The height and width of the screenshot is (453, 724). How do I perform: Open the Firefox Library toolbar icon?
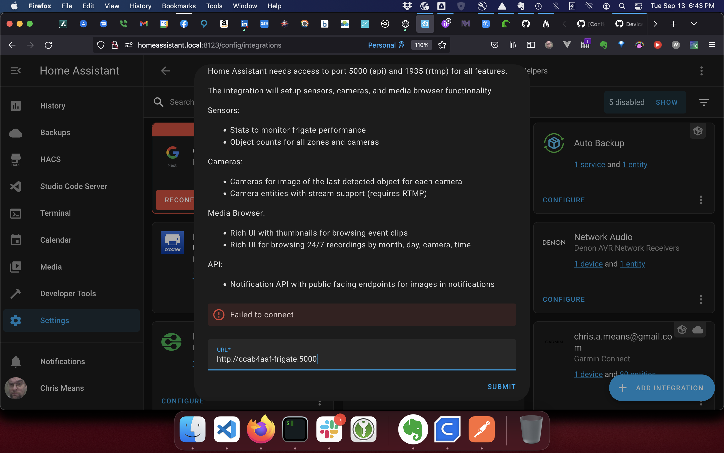(513, 45)
